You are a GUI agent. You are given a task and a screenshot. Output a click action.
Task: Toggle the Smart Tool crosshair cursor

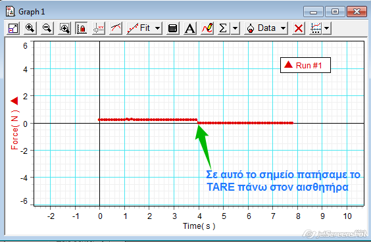point(99,28)
